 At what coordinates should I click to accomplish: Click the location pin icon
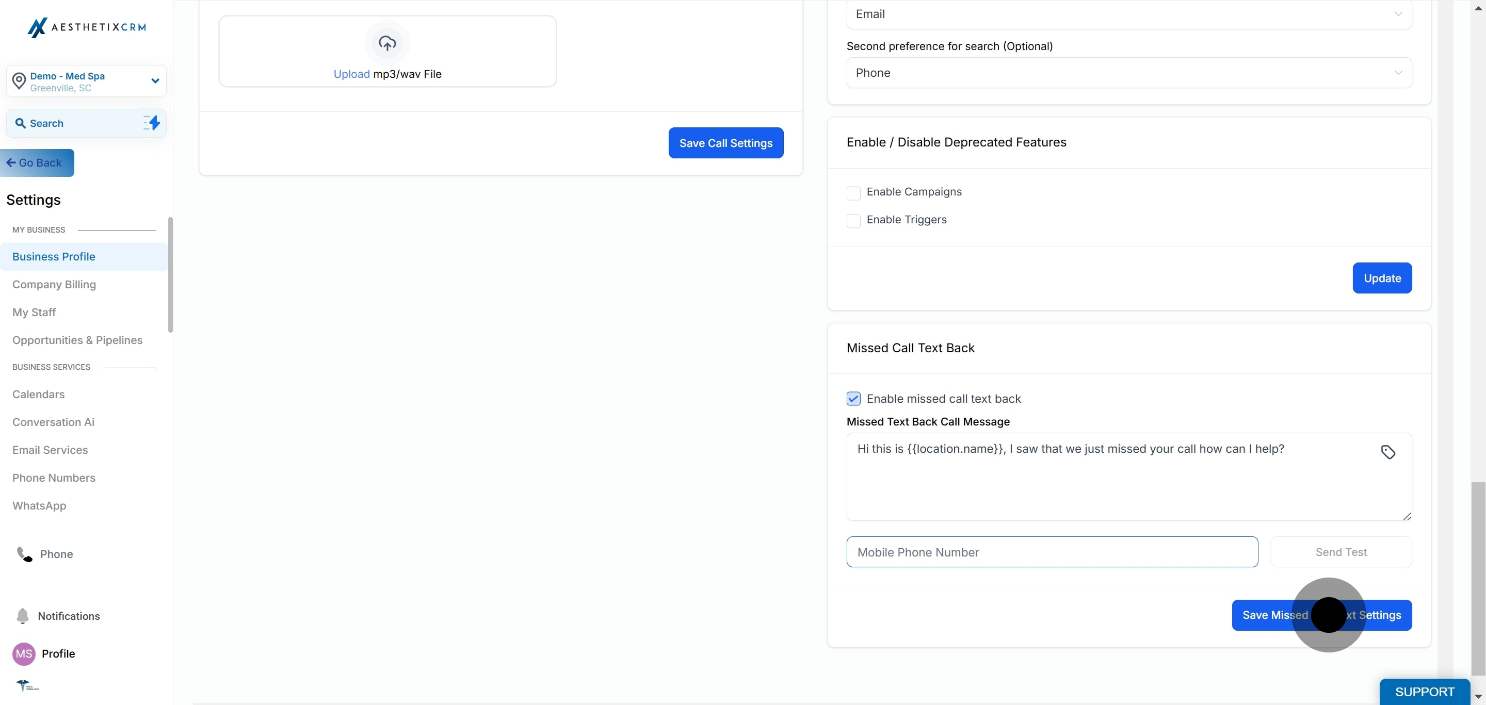[x=19, y=81]
